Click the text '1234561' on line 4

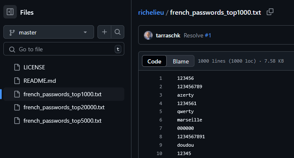187,103
